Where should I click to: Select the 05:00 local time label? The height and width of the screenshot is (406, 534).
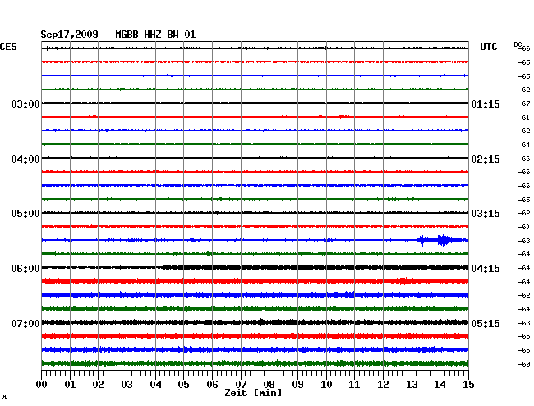pyautogui.click(x=25, y=214)
